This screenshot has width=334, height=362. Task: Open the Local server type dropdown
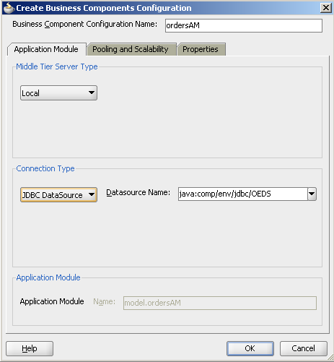[x=58, y=93]
